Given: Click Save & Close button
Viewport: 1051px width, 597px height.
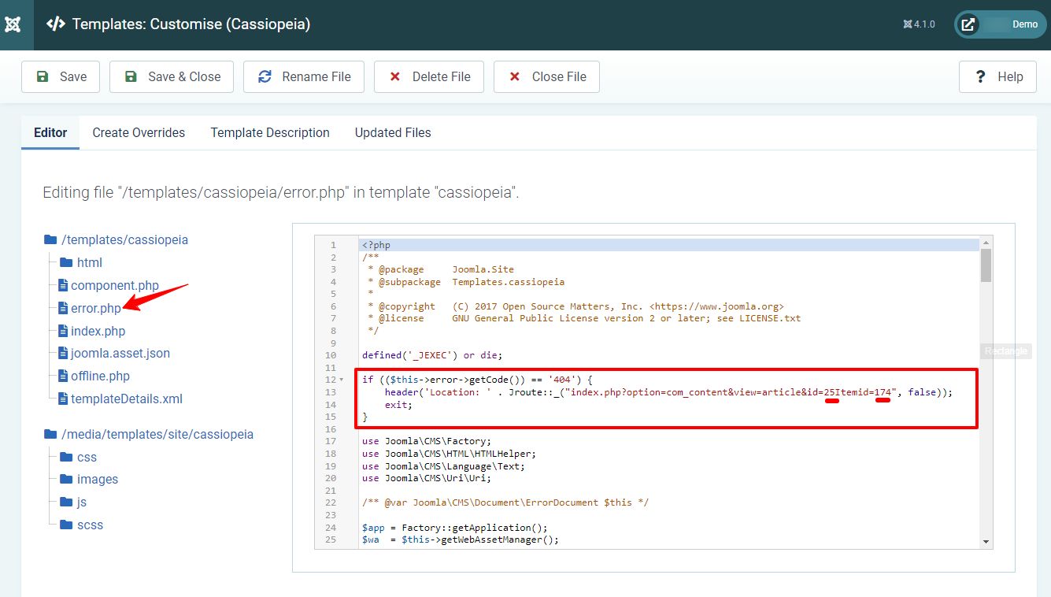Looking at the screenshot, I should point(172,76).
